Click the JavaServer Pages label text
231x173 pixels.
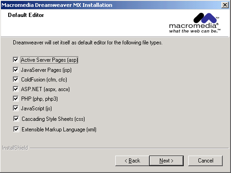click(46, 70)
